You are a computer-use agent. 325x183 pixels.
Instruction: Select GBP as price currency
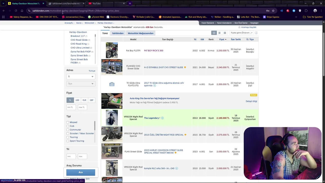[91, 100]
